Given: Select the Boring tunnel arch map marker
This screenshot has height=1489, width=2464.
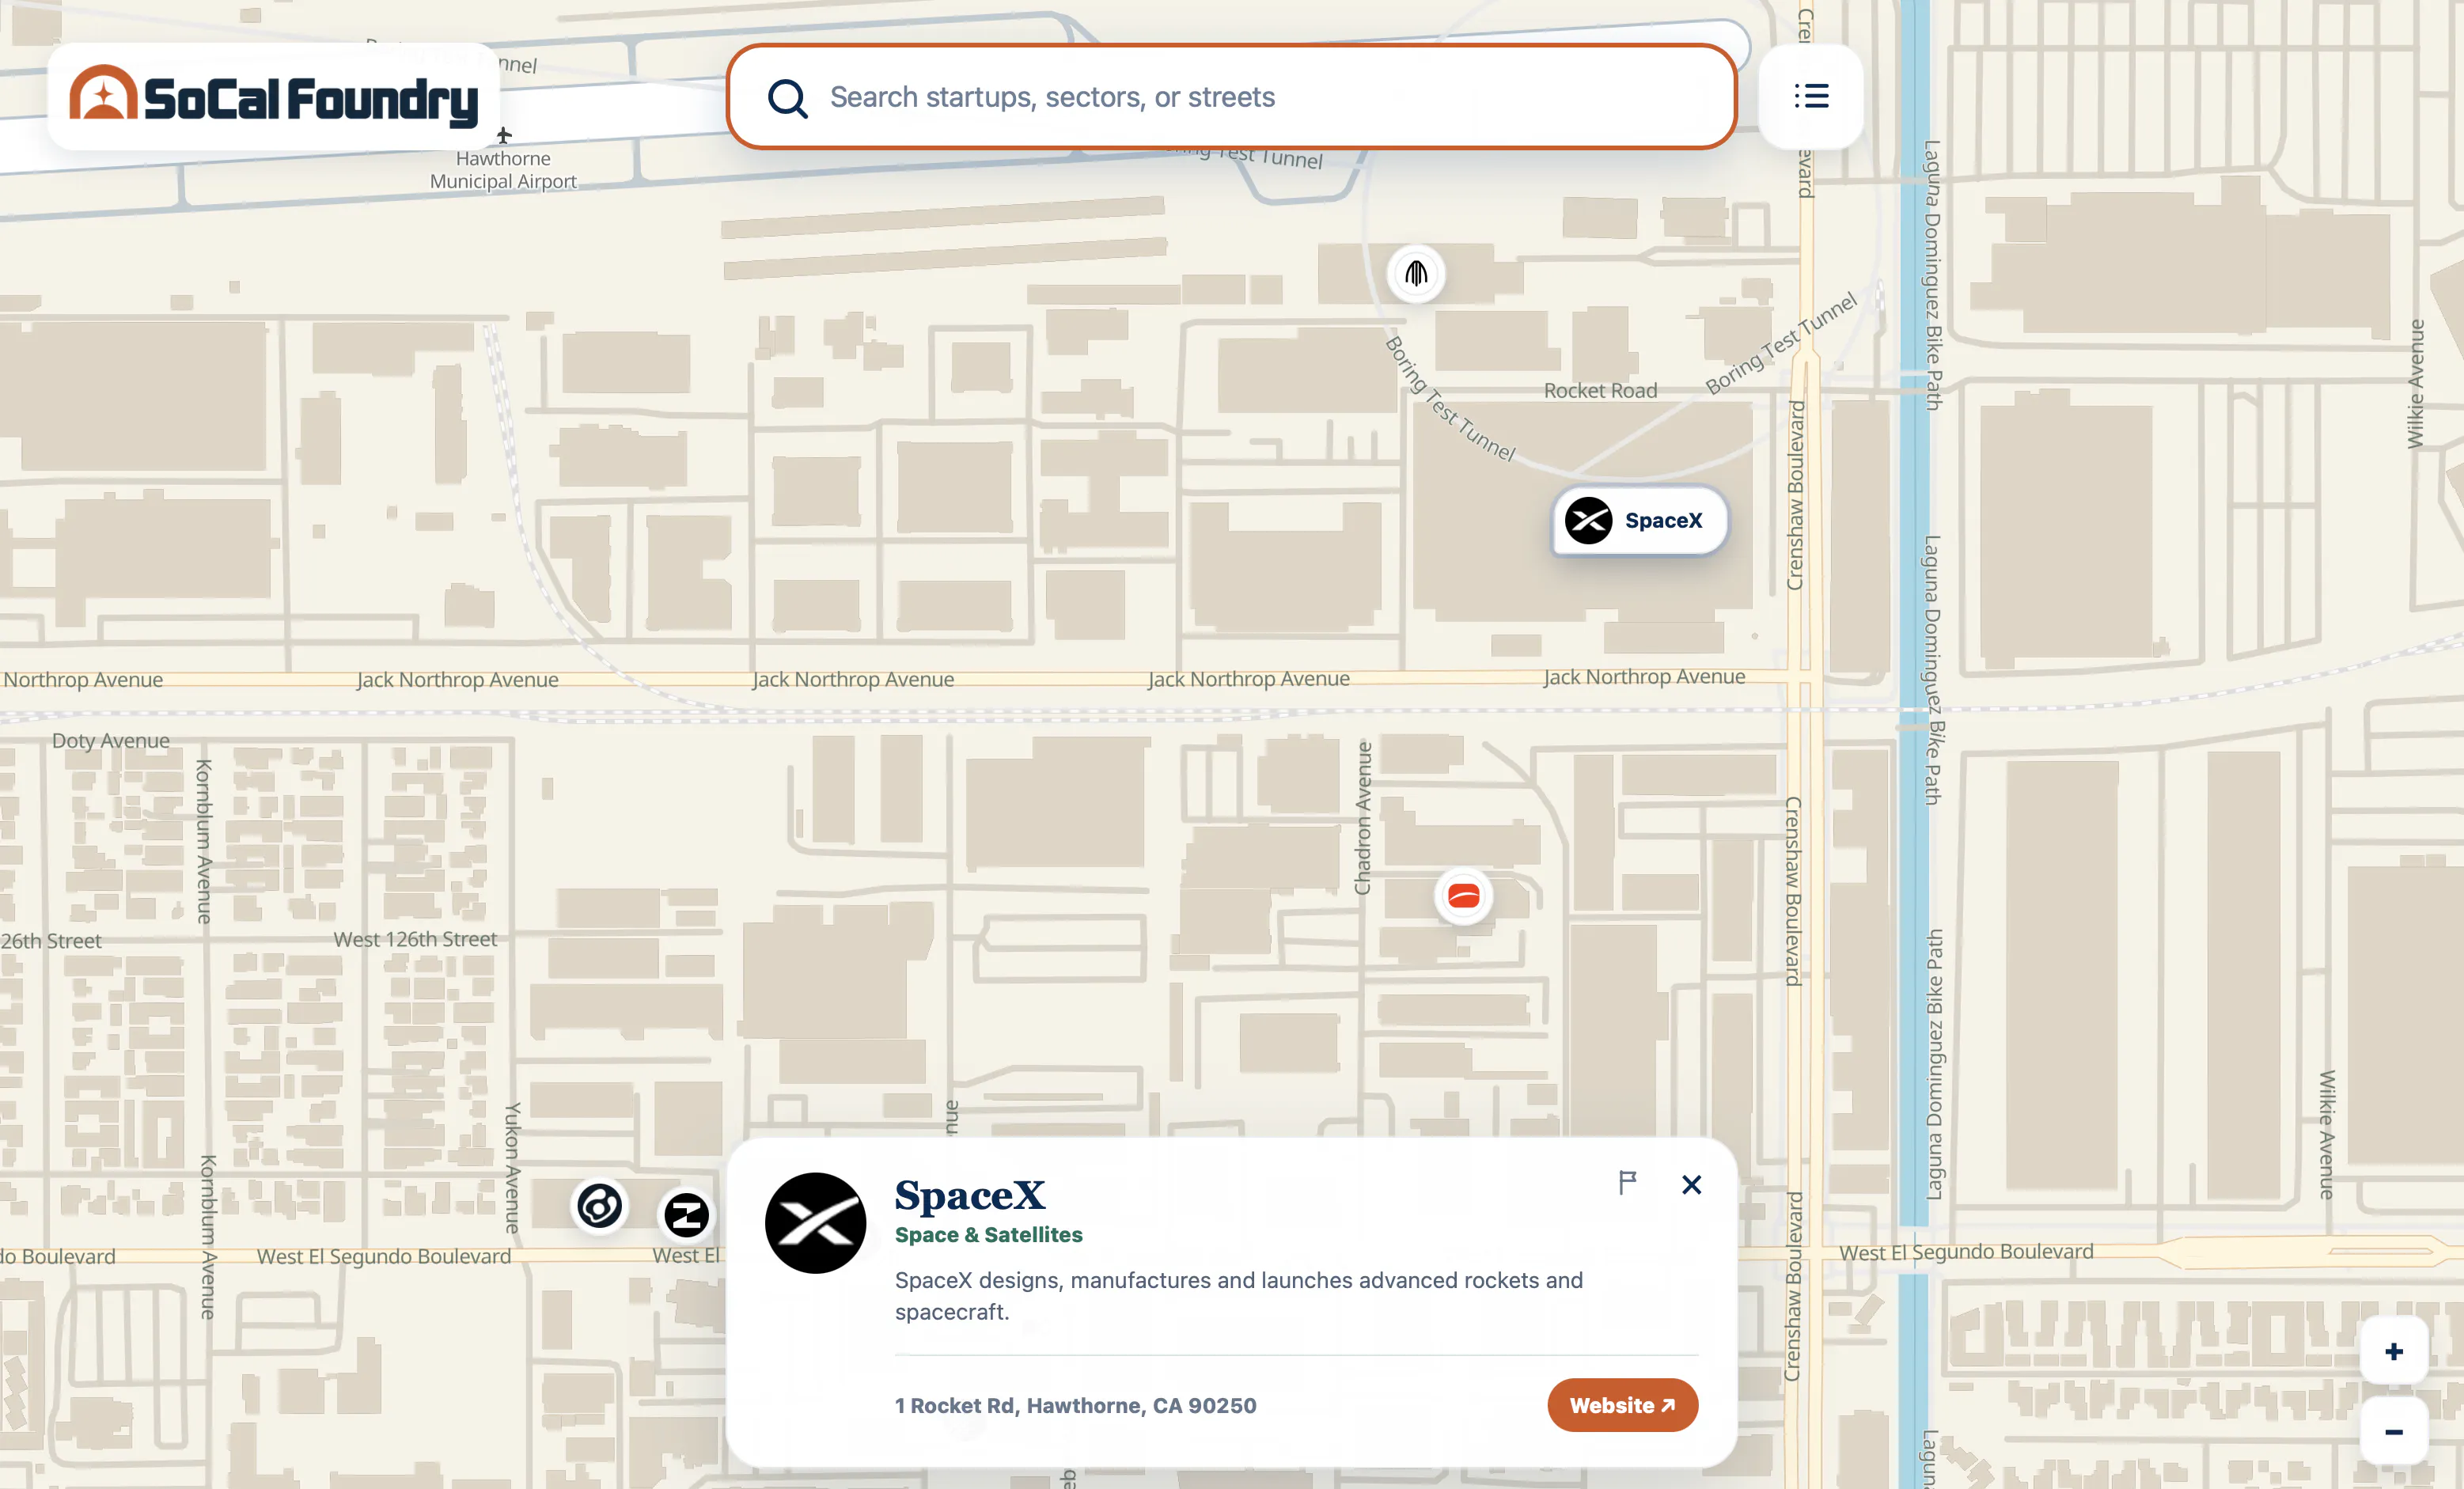Looking at the screenshot, I should pos(1416,273).
